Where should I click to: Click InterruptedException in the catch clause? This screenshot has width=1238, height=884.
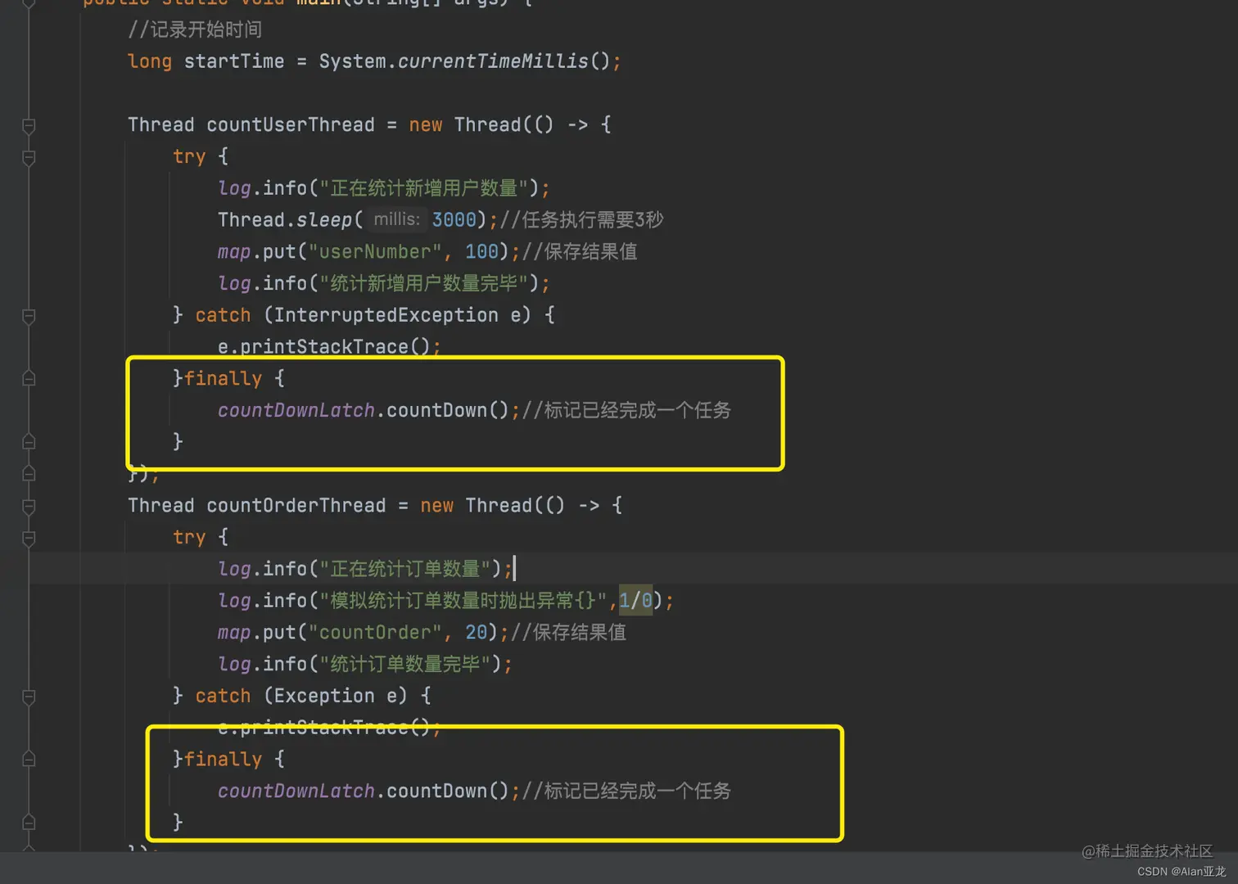tap(386, 315)
